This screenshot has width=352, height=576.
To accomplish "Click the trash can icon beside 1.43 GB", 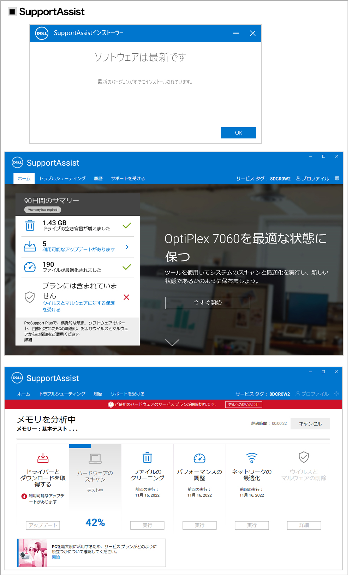I will tap(30, 225).
